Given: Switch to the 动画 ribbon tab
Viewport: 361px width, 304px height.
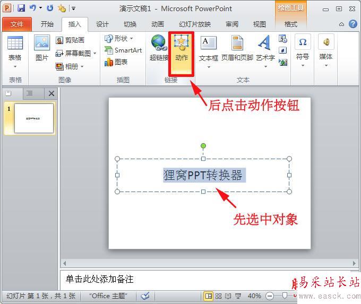Looking at the screenshot, I should click(158, 24).
